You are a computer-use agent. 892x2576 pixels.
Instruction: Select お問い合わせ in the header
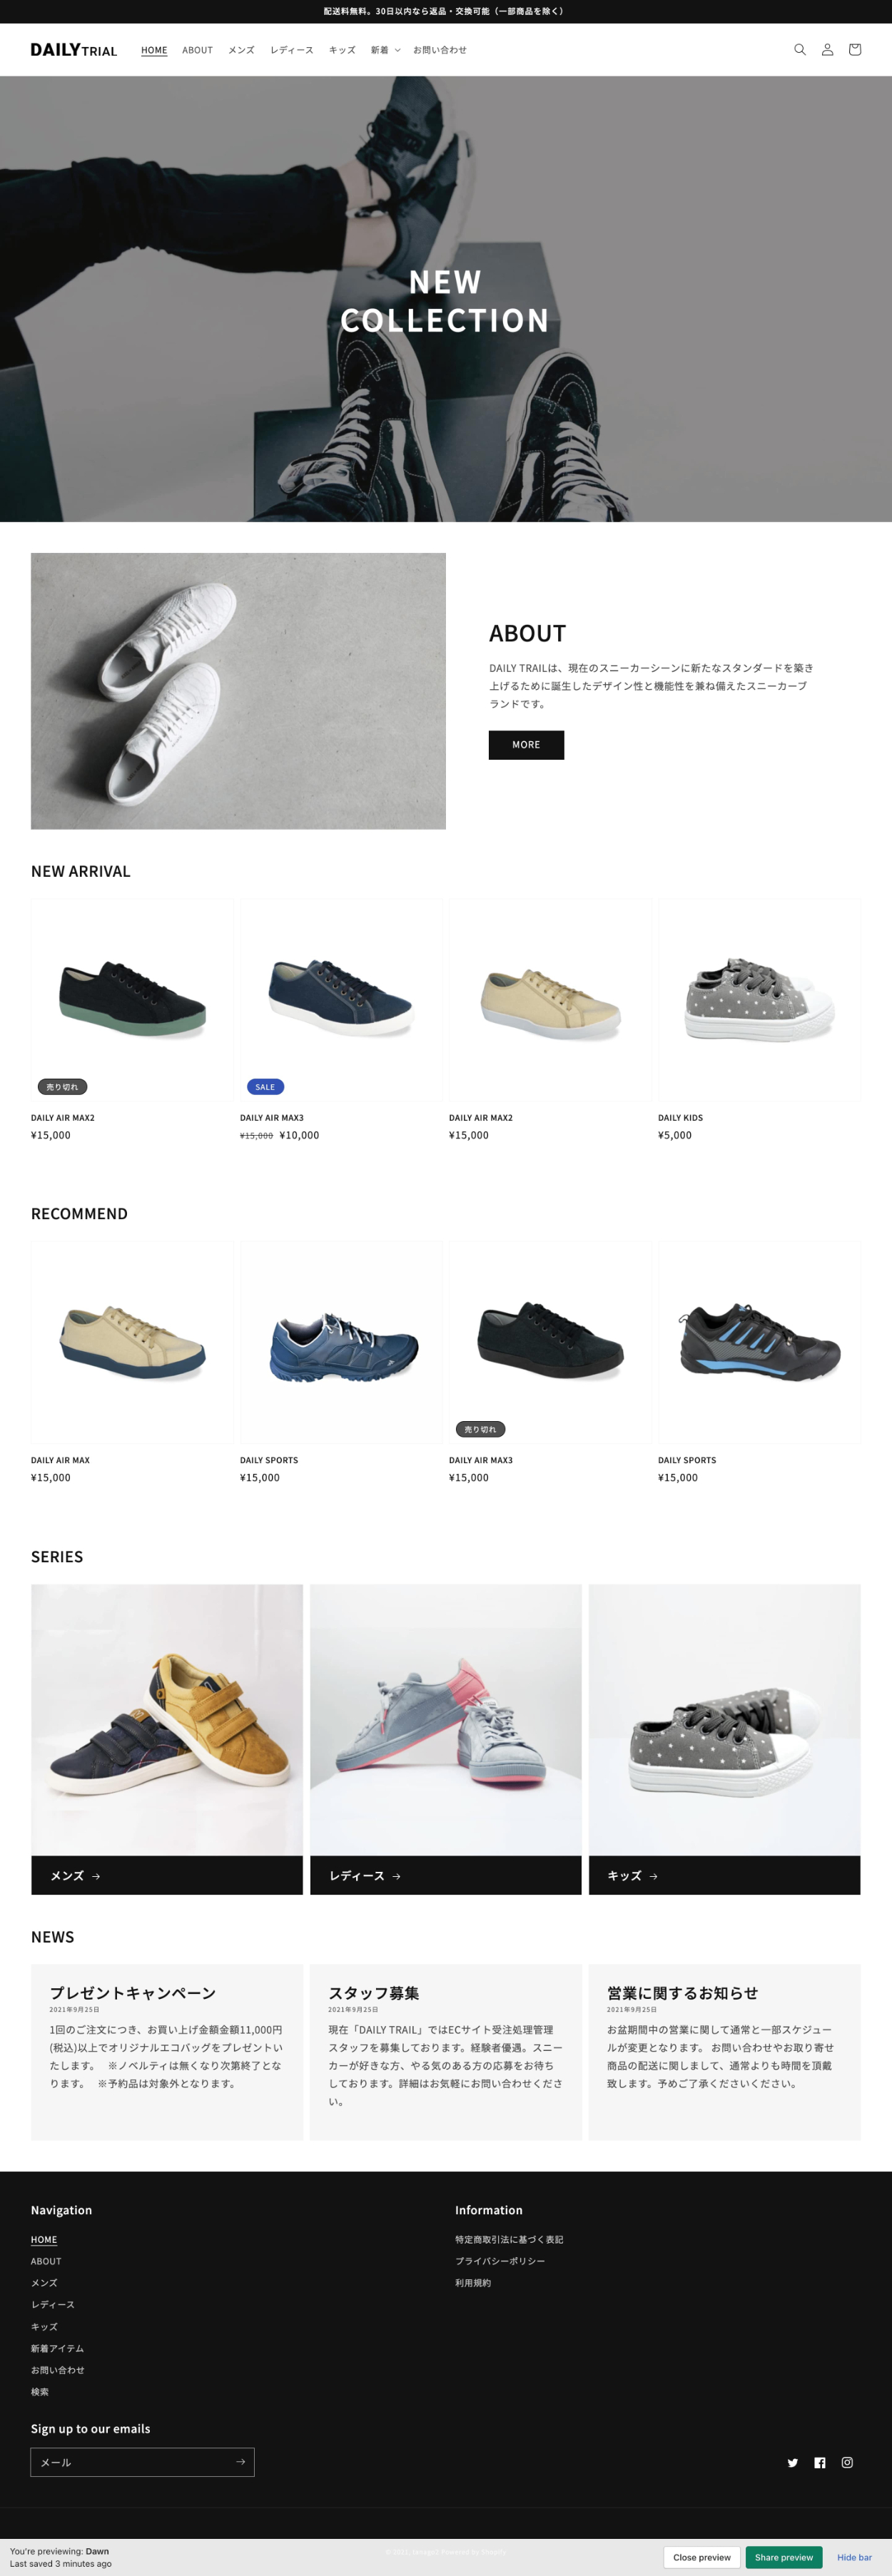tap(440, 50)
